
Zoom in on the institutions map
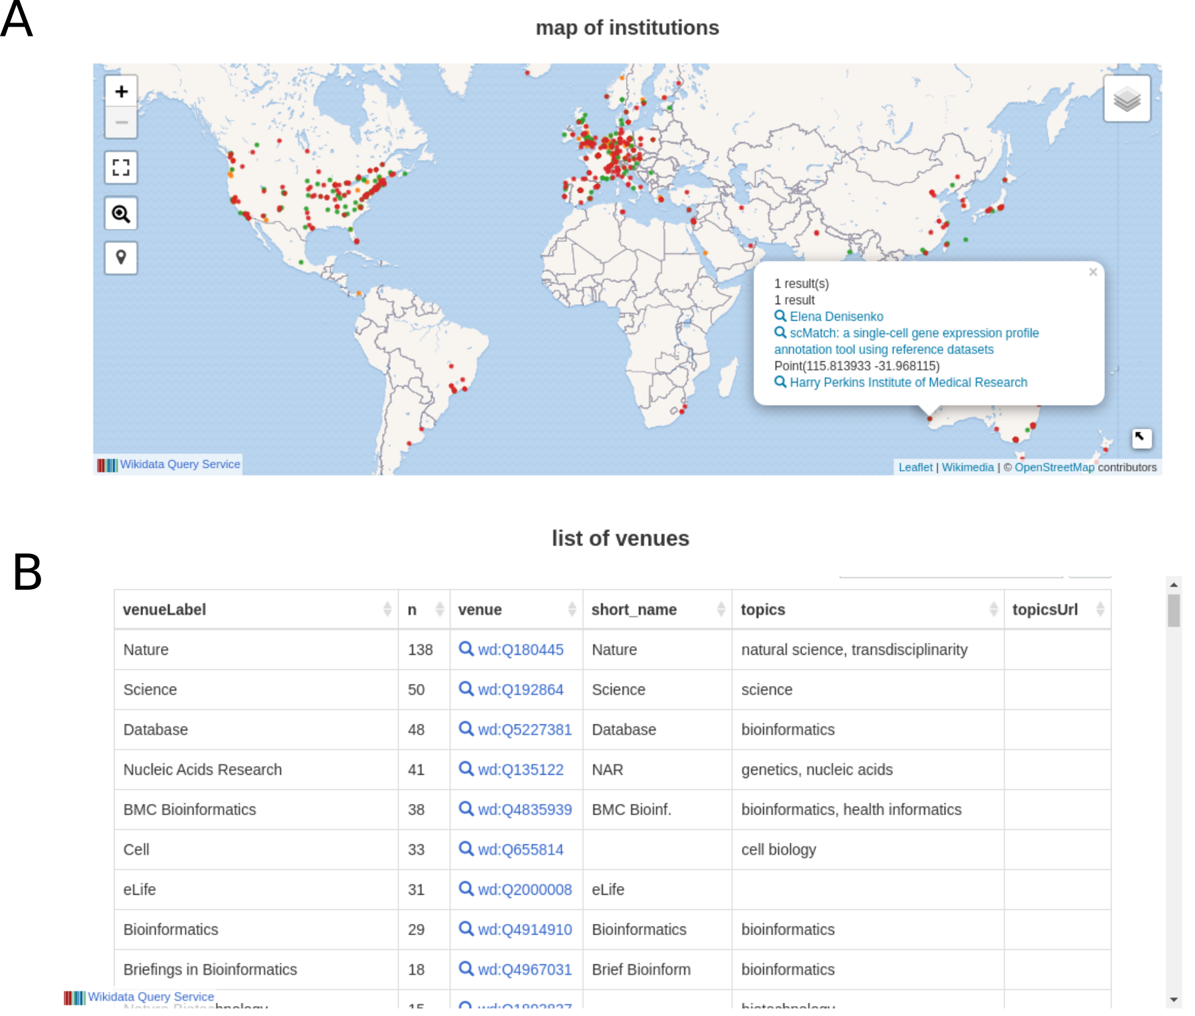pos(121,91)
